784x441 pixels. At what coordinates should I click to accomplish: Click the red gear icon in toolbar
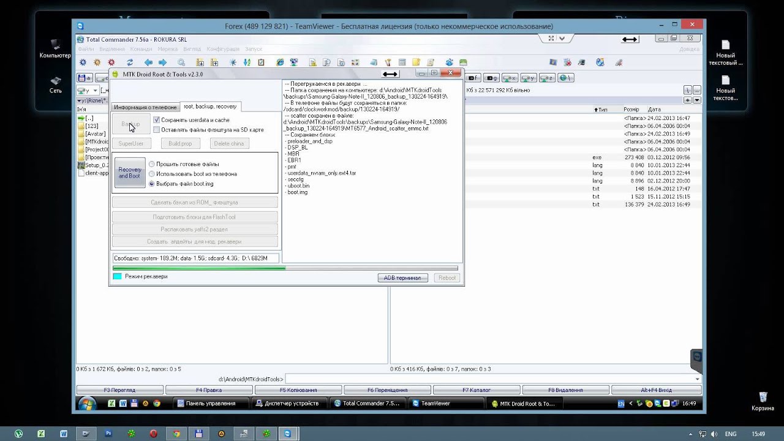tap(111, 62)
